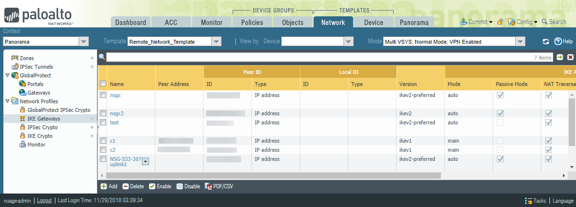The image size is (576, 207).
Task: Click into the gateway filter search field
Action: point(330,58)
